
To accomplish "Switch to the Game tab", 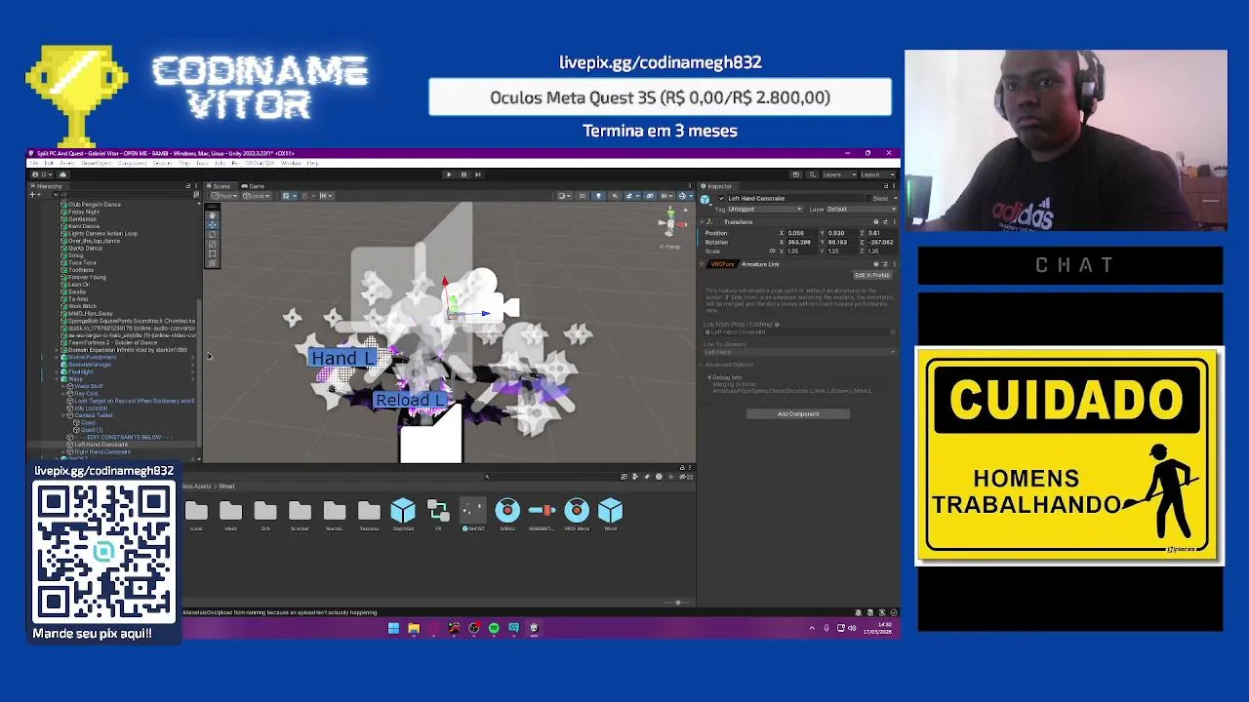I will tap(252, 186).
